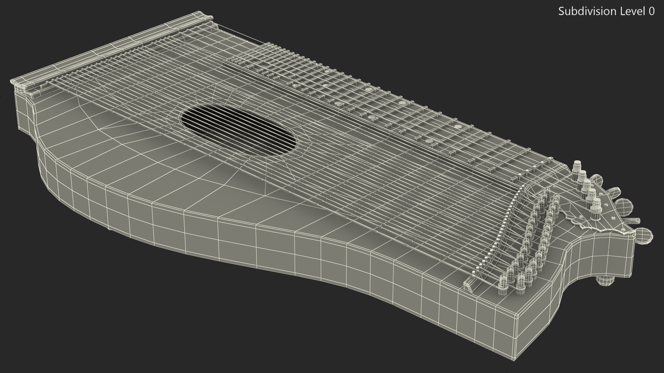
Task: Click the Subdivision Level 0 label
Action: point(606,11)
